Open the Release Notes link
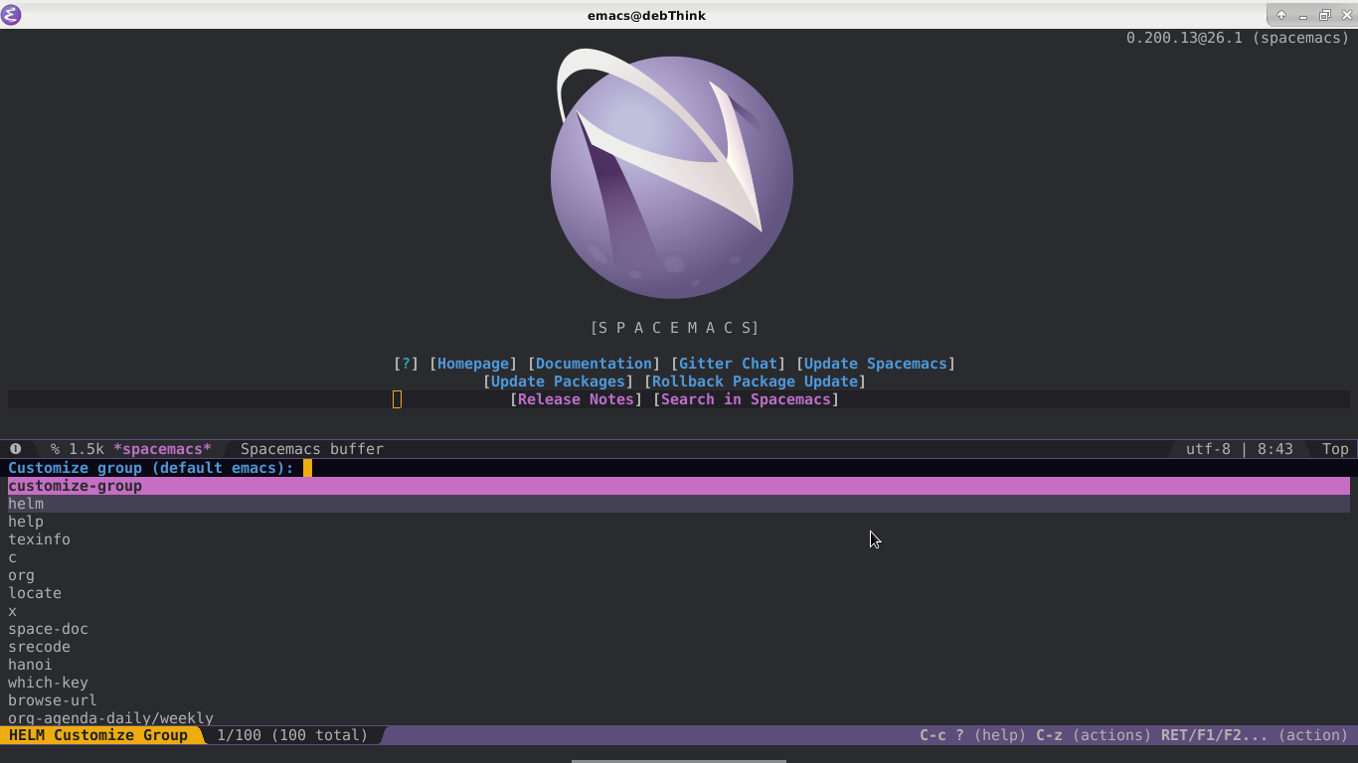 tap(576, 399)
